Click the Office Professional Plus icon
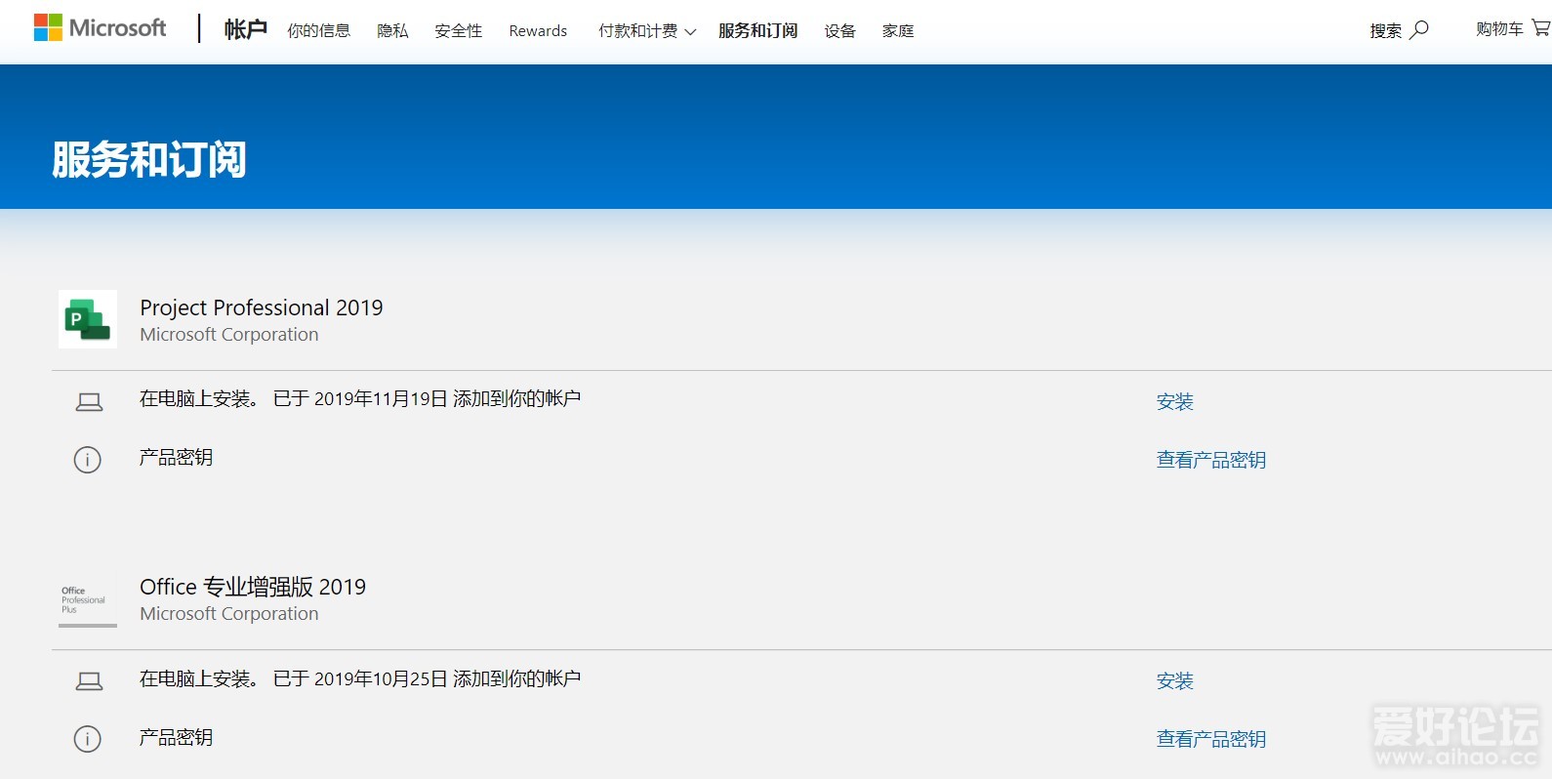This screenshot has height=779, width=1552. [88, 599]
